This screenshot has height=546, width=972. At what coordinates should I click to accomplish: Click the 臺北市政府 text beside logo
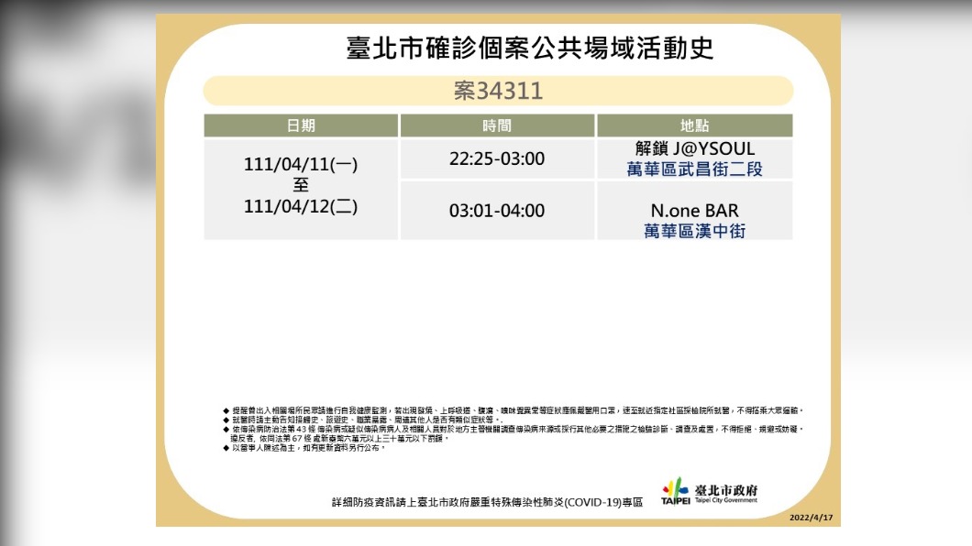point(726,490)
